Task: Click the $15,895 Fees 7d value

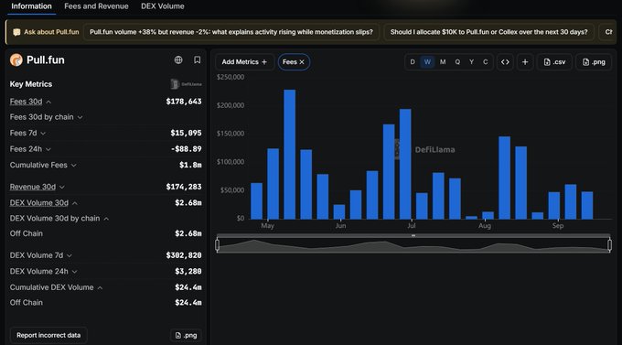Action: [186, 133]
